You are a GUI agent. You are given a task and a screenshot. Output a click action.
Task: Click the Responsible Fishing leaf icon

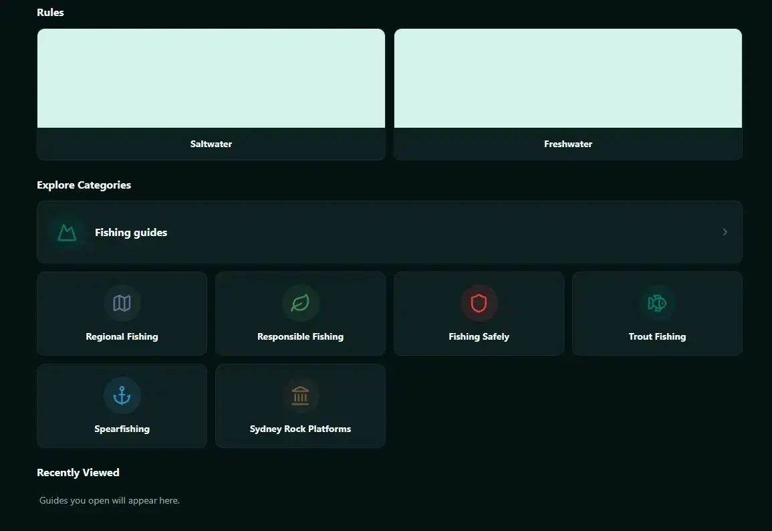click(300, 303)
